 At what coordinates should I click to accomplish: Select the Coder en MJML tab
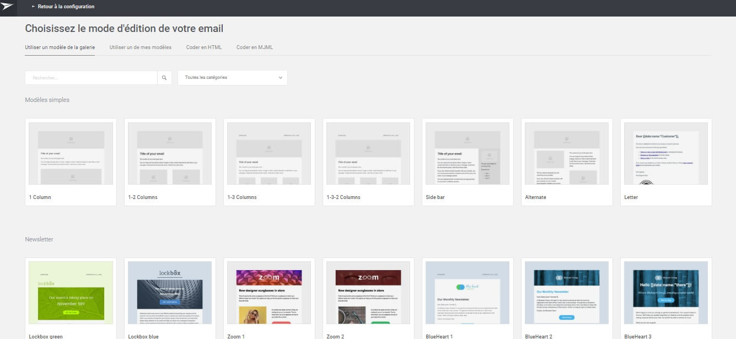[254, 47]
